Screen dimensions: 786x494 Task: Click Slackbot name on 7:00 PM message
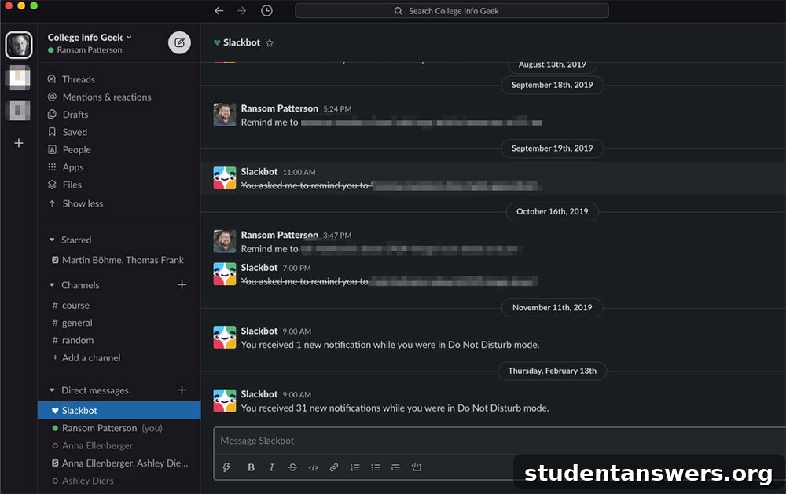tap(259, 268)
